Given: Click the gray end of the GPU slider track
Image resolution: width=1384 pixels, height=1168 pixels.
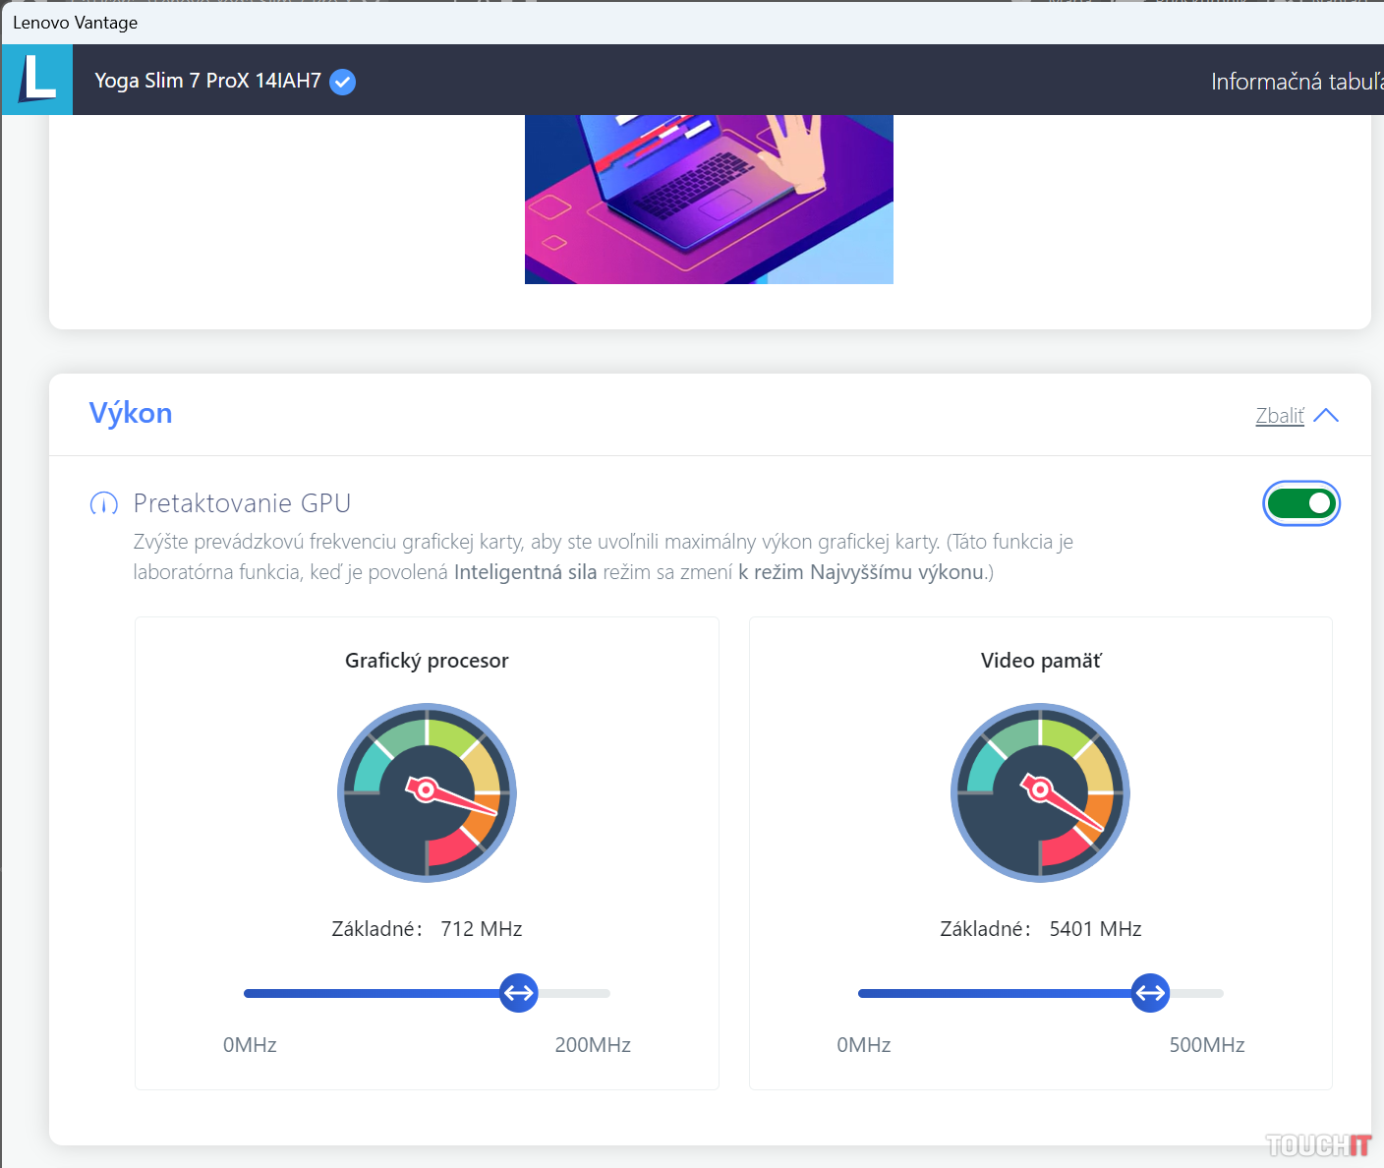Looking at the screenshot, I should (x=580, y=993).
